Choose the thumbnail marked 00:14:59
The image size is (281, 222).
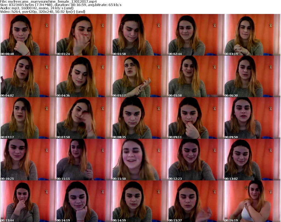click(140, 201)
